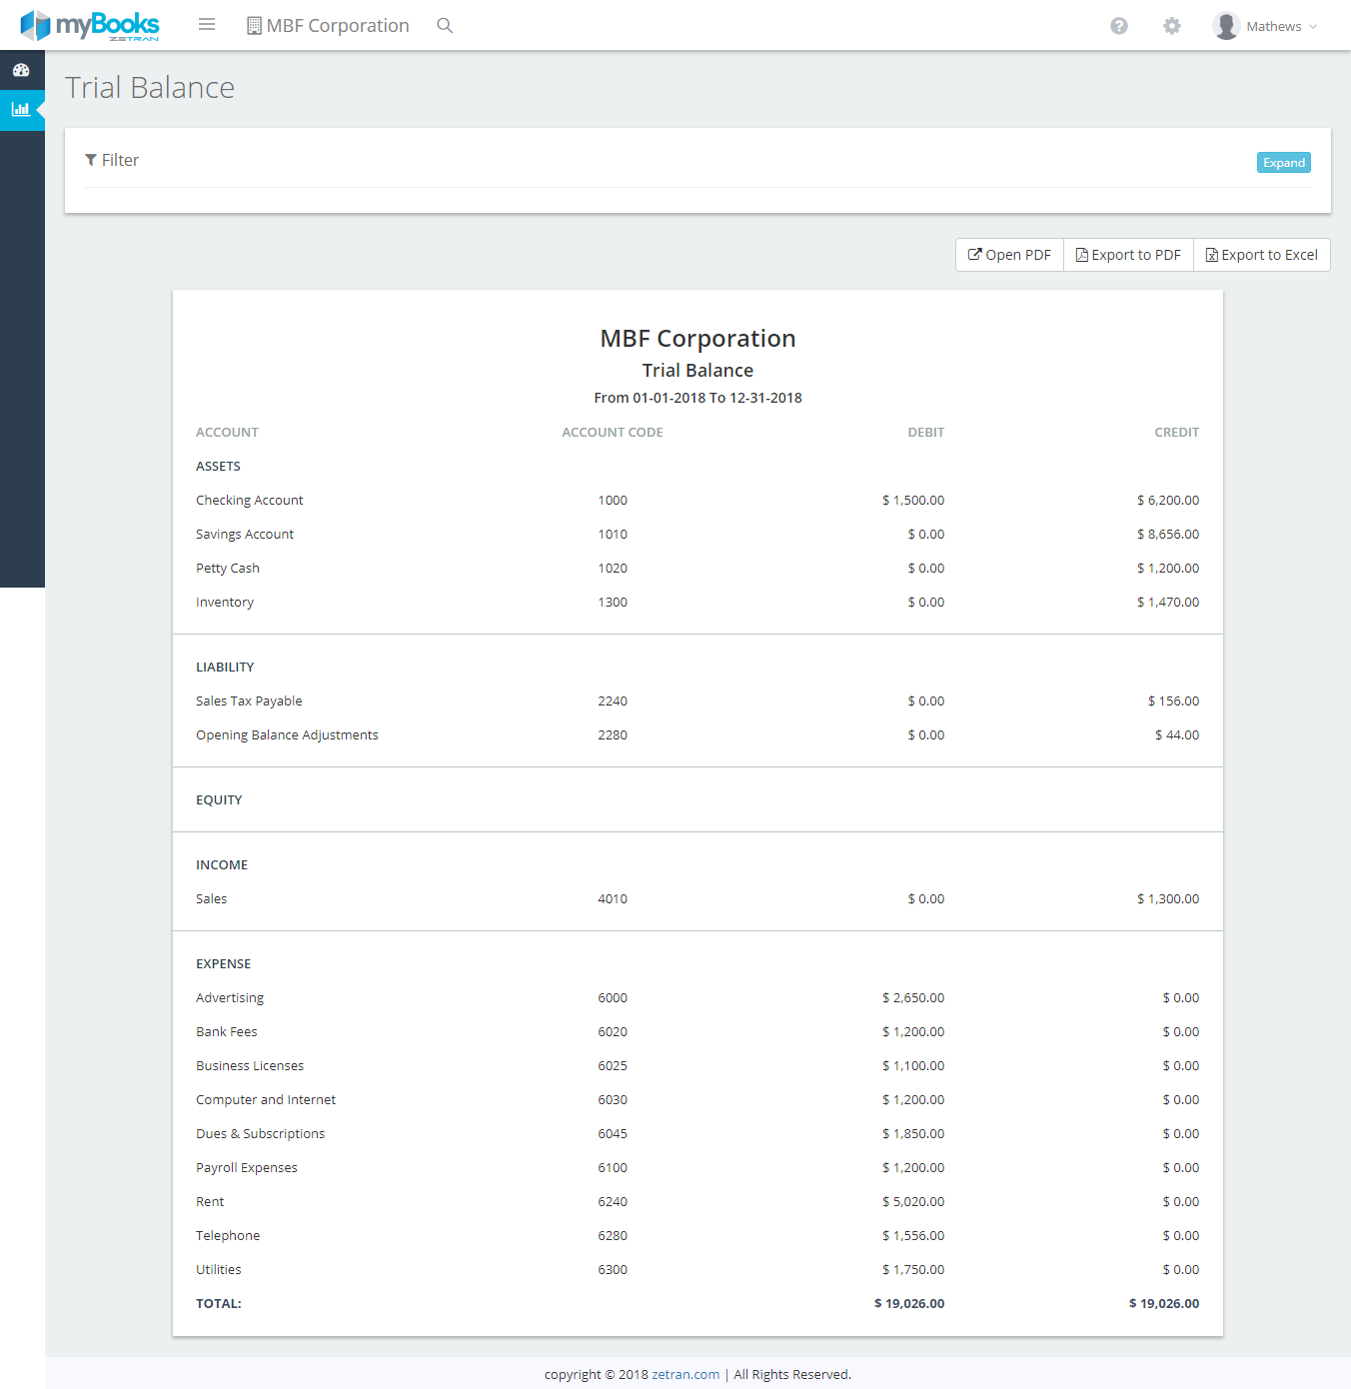
Task: Click Dues & Subscriptions row name
Action: (260, 1134)
